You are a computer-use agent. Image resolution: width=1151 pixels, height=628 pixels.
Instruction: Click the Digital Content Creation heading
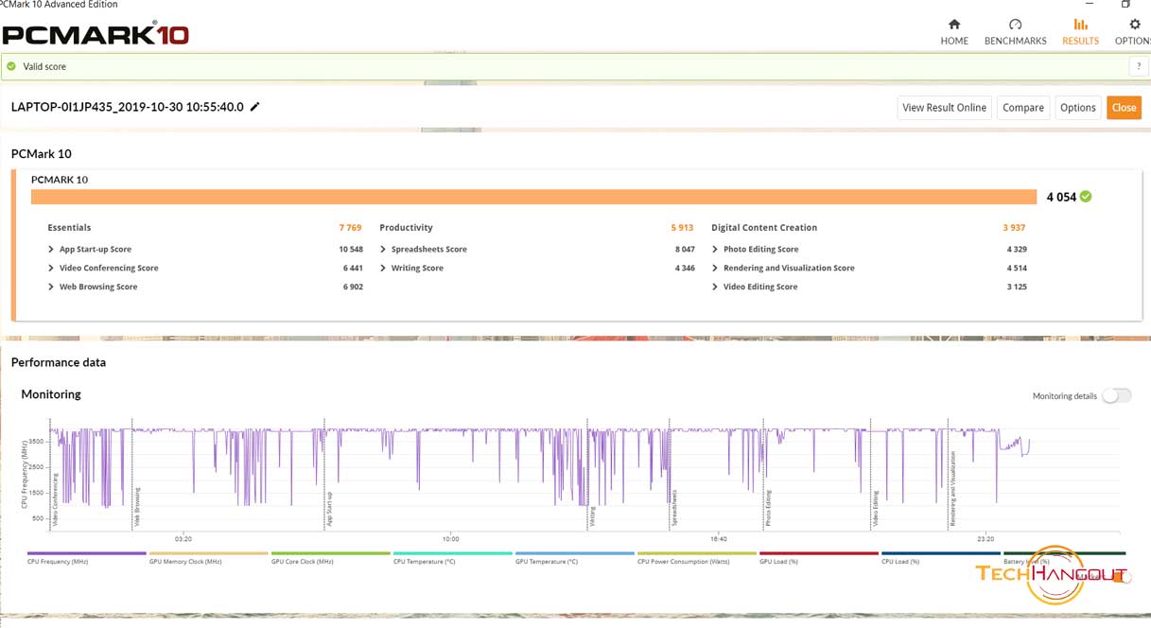[x=764, y=228]
